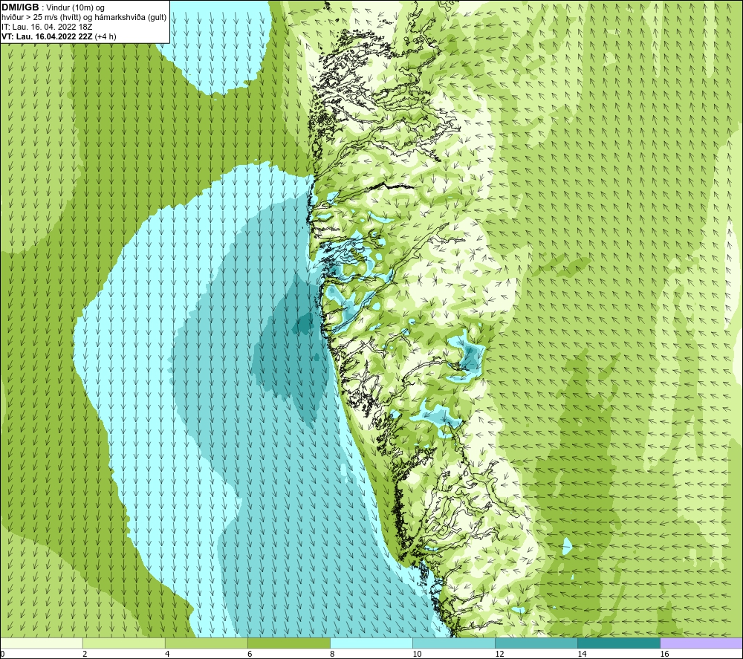Screen dimensions: 743x659
Task: Click the legend tick label 14
Action: [x=582, y=655]
